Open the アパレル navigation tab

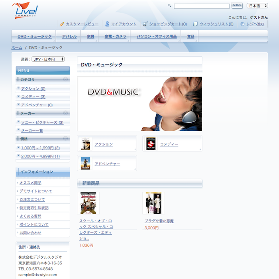[x=69, y=36]
